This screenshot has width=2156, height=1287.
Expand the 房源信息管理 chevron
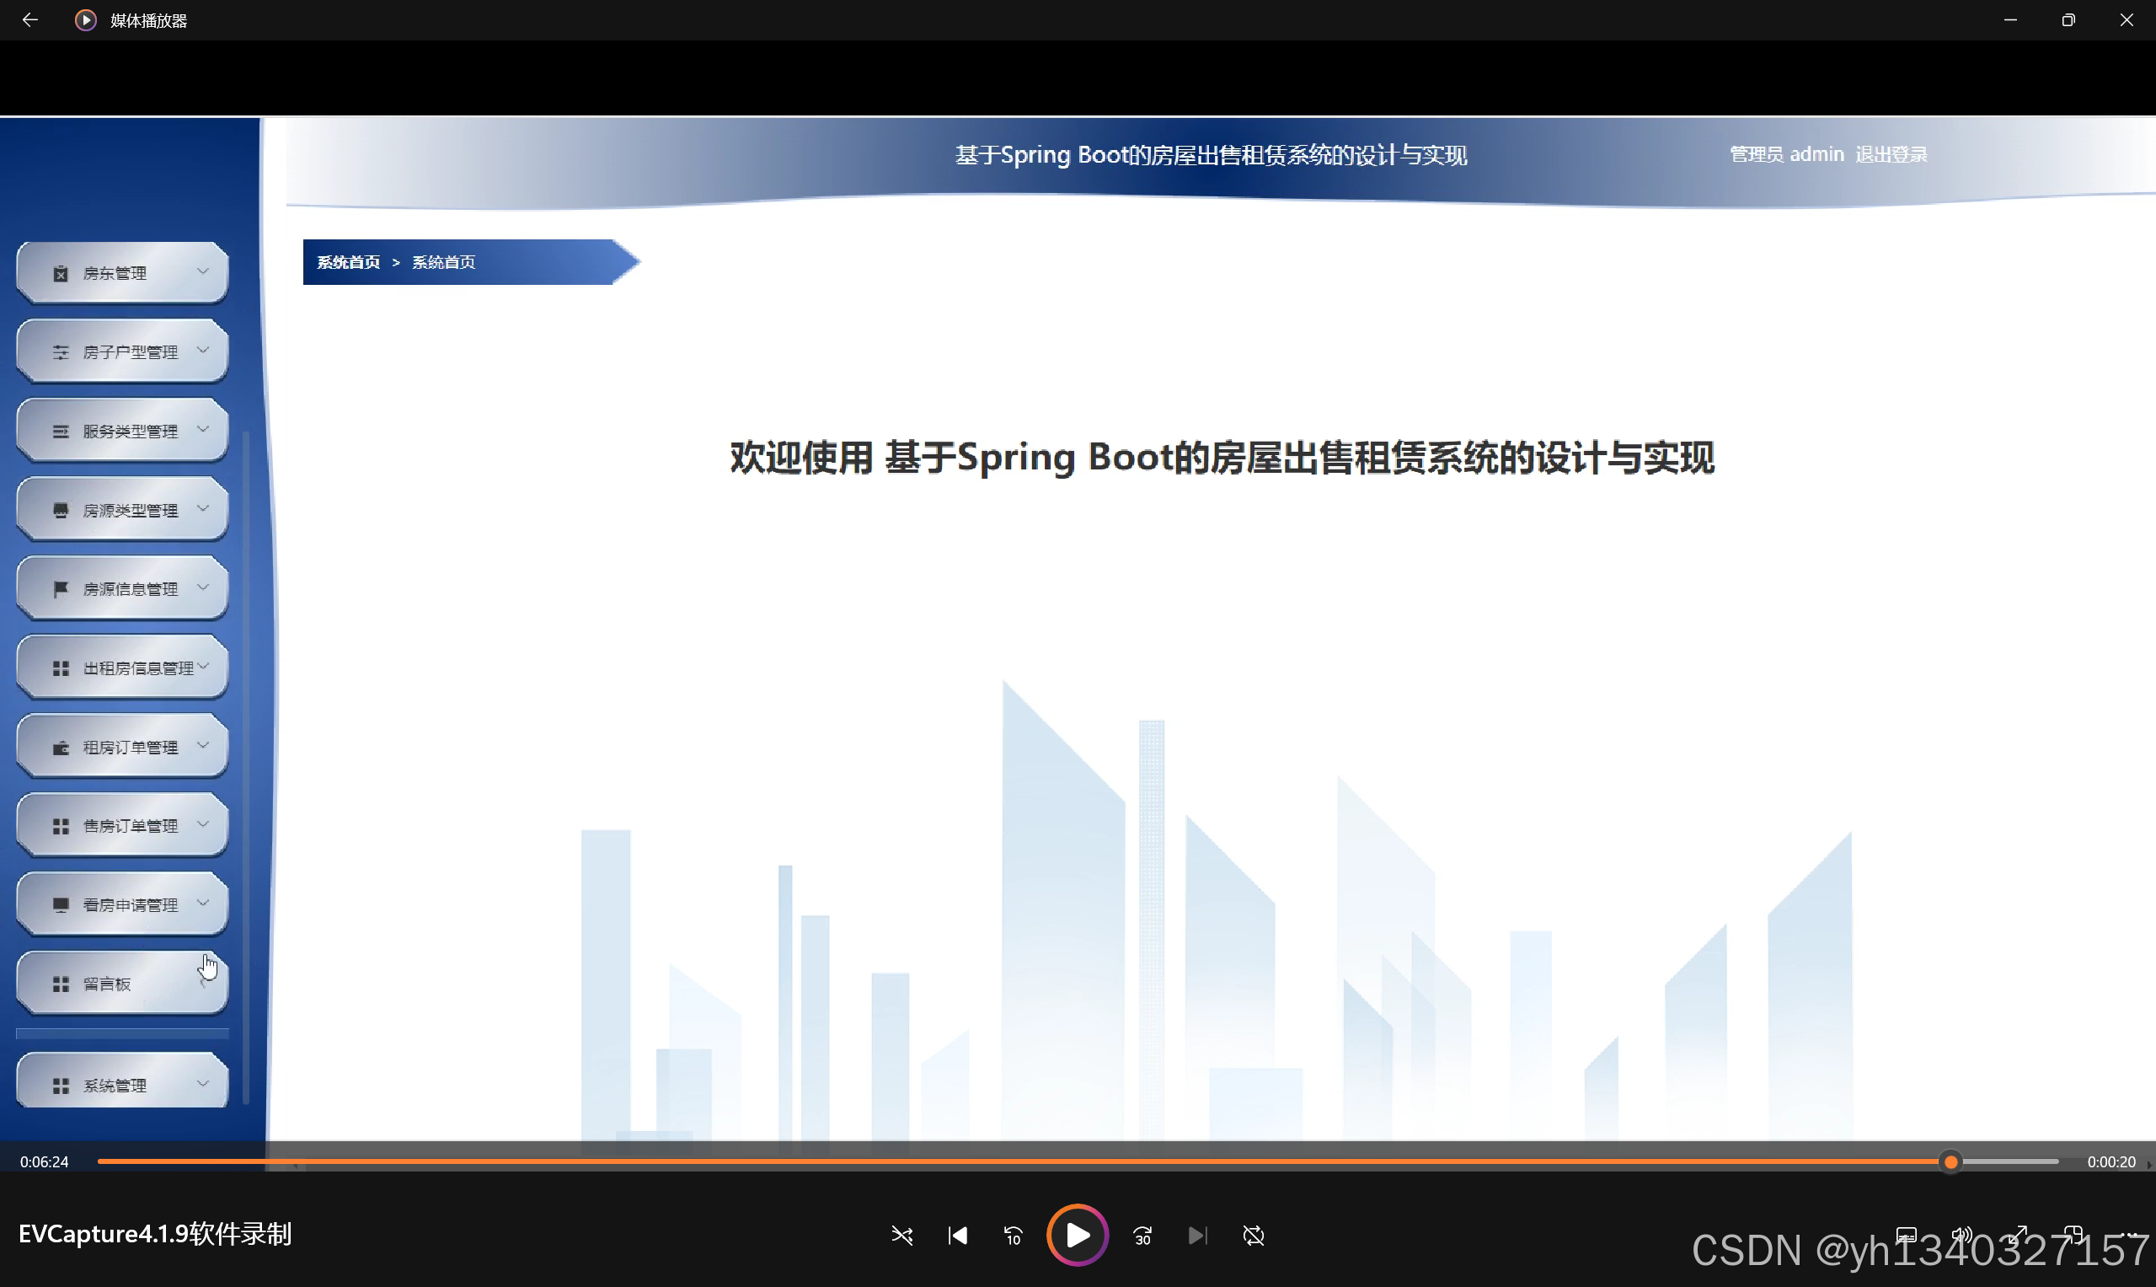coord(203,587)
